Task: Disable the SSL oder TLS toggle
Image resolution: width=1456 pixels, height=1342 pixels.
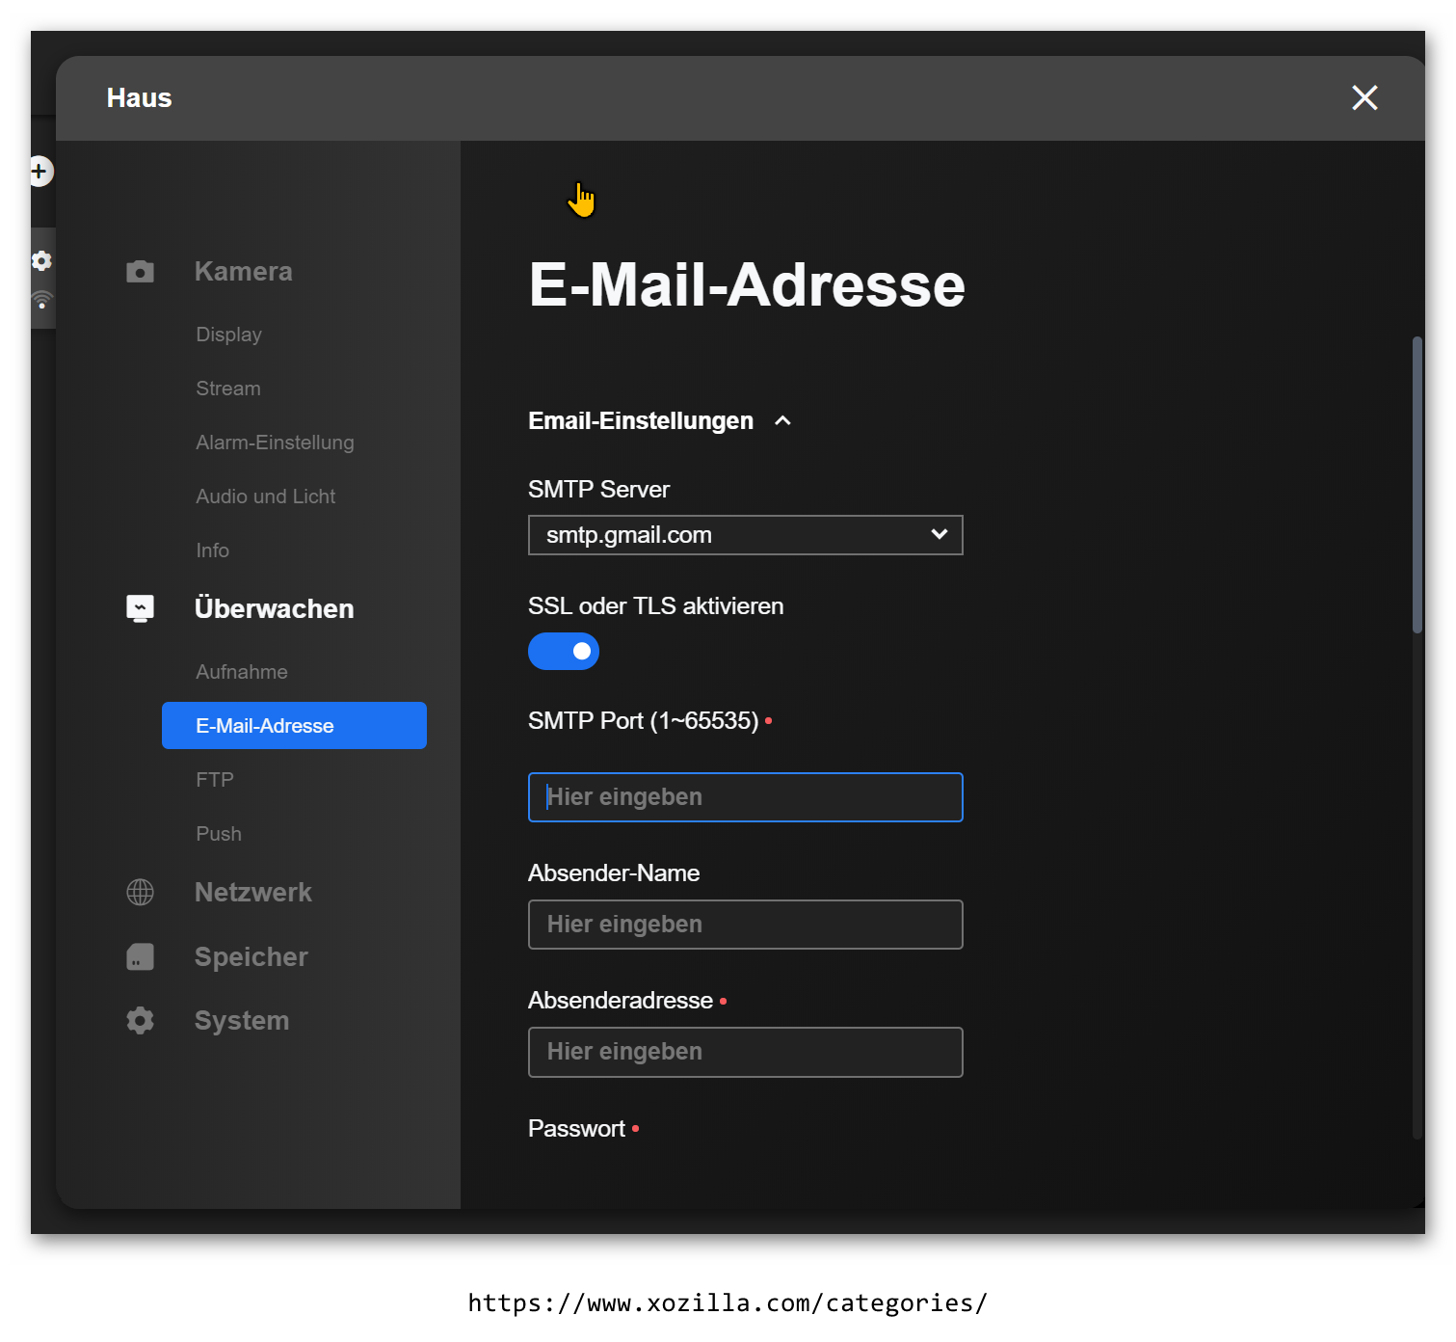Action: click(x=564, y=652)
